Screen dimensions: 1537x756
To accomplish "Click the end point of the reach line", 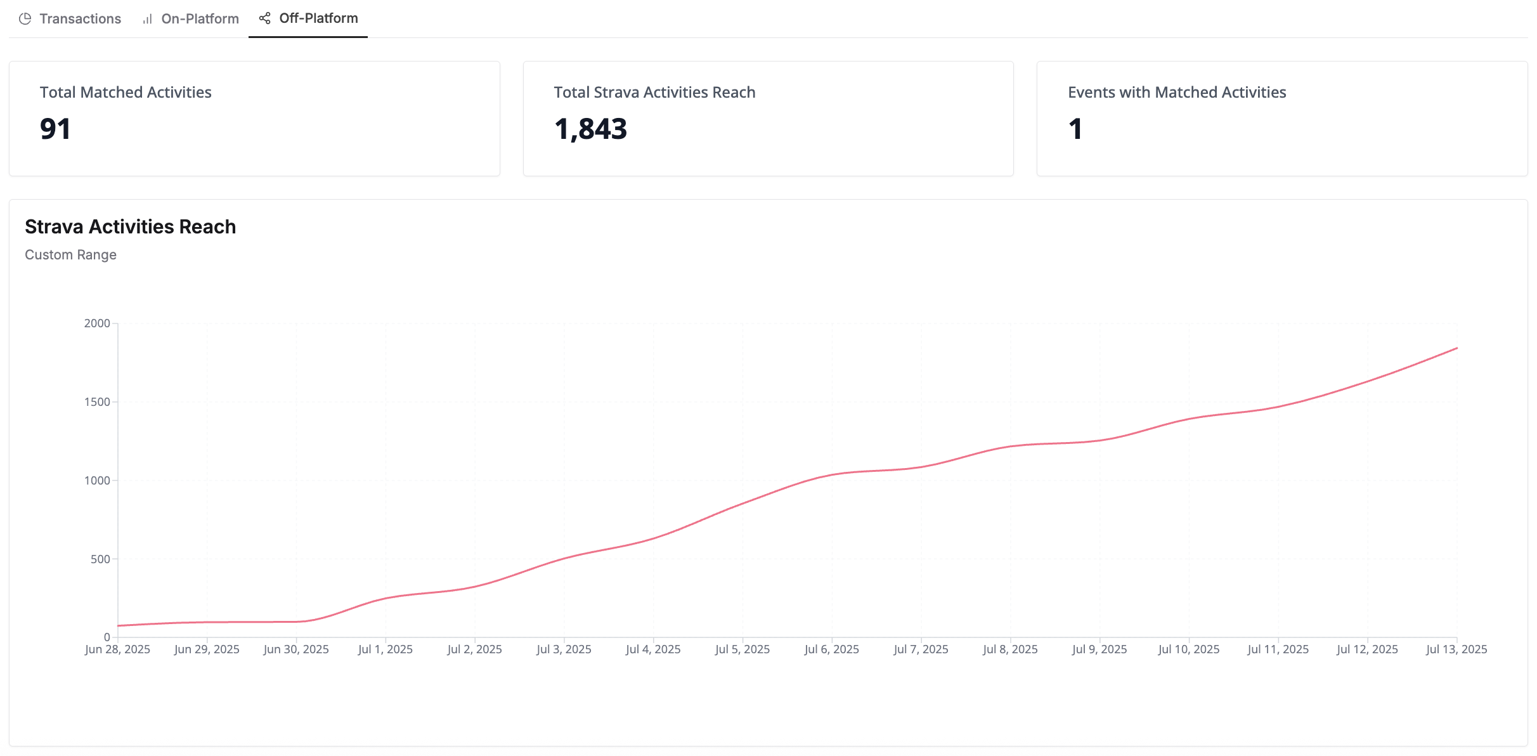I will coord(1456,348).
